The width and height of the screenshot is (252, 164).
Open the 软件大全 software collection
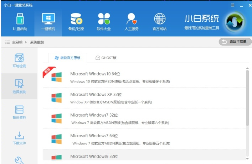tap(104, 22)
